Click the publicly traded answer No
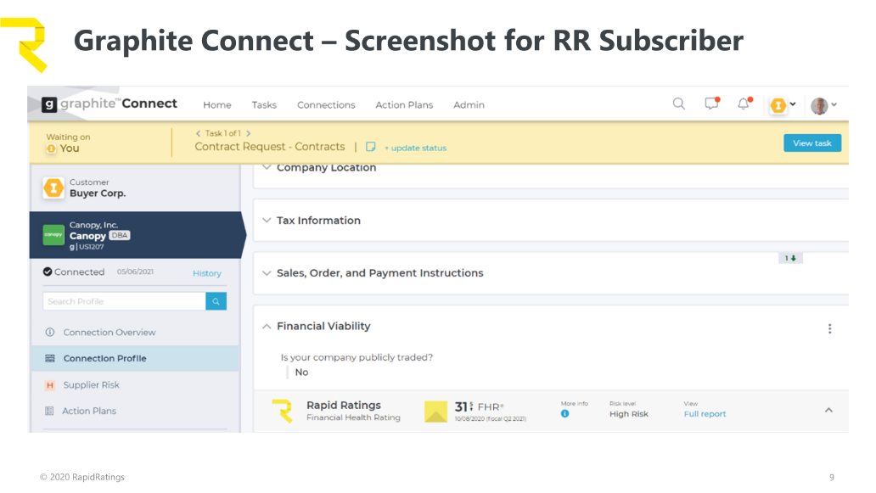Image resolution: width=876 pixels, height=493 pixels. pos(301,373)
